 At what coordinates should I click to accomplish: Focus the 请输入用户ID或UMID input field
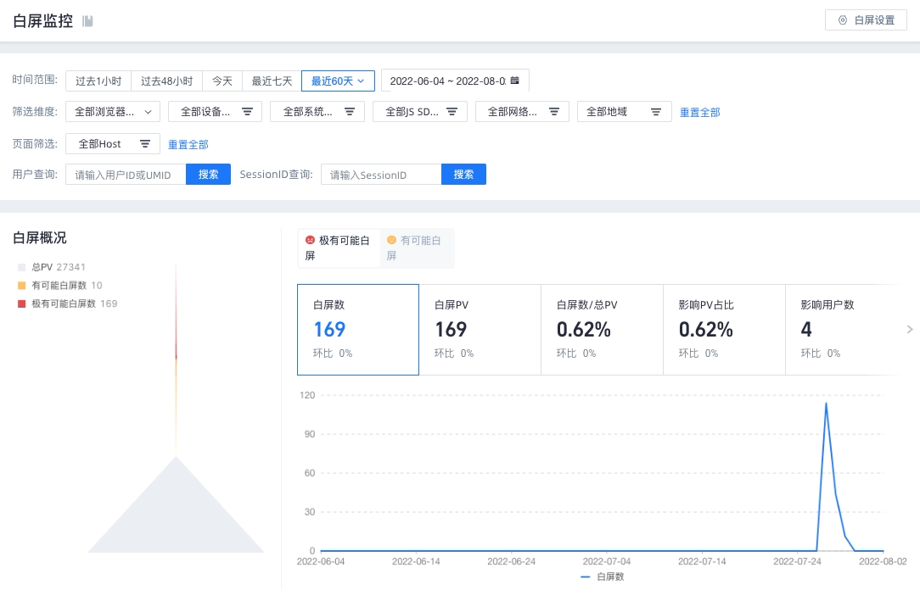click(126, 175)
